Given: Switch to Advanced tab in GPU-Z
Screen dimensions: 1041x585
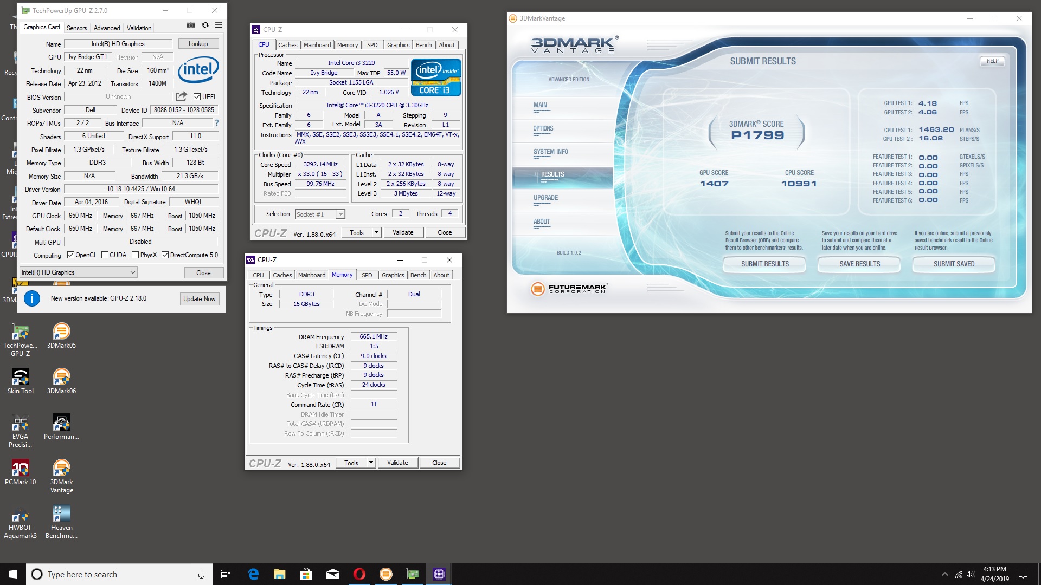Looking at the screenshot, I should 107,28.
